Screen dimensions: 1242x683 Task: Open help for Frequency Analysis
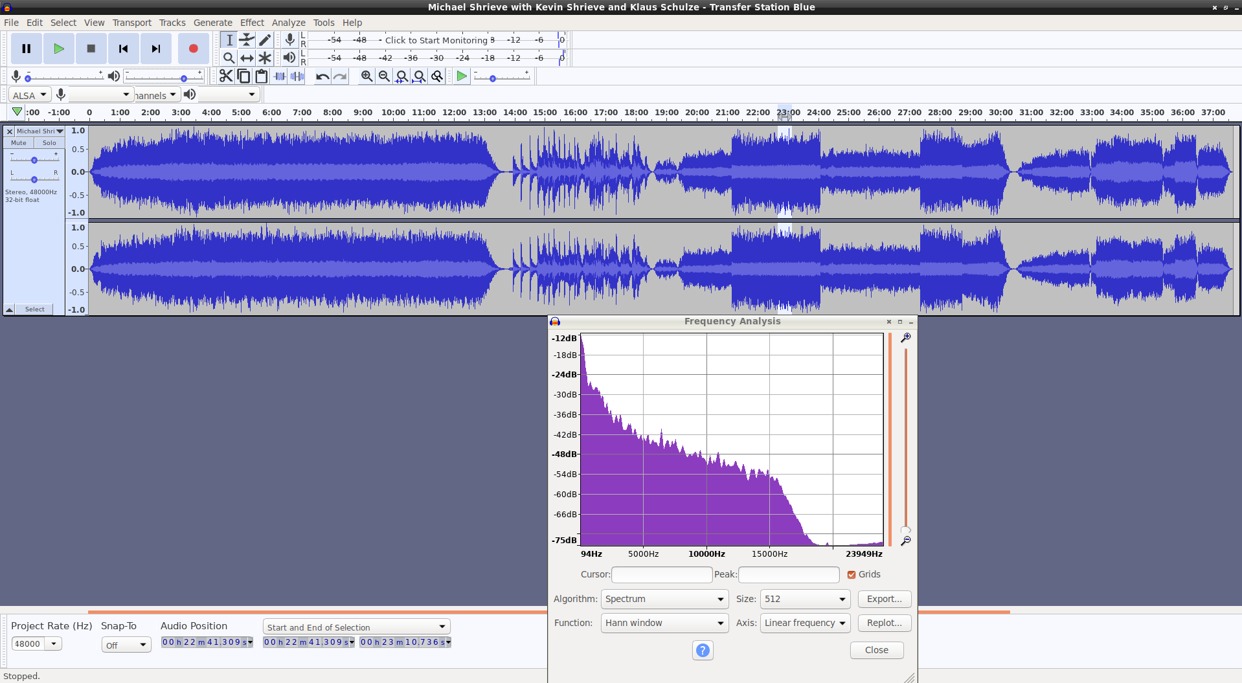coord(703,650)
